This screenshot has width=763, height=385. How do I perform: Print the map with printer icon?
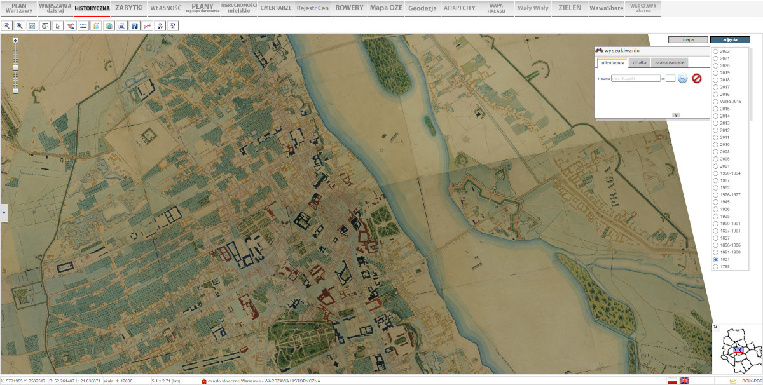point(121,26)
